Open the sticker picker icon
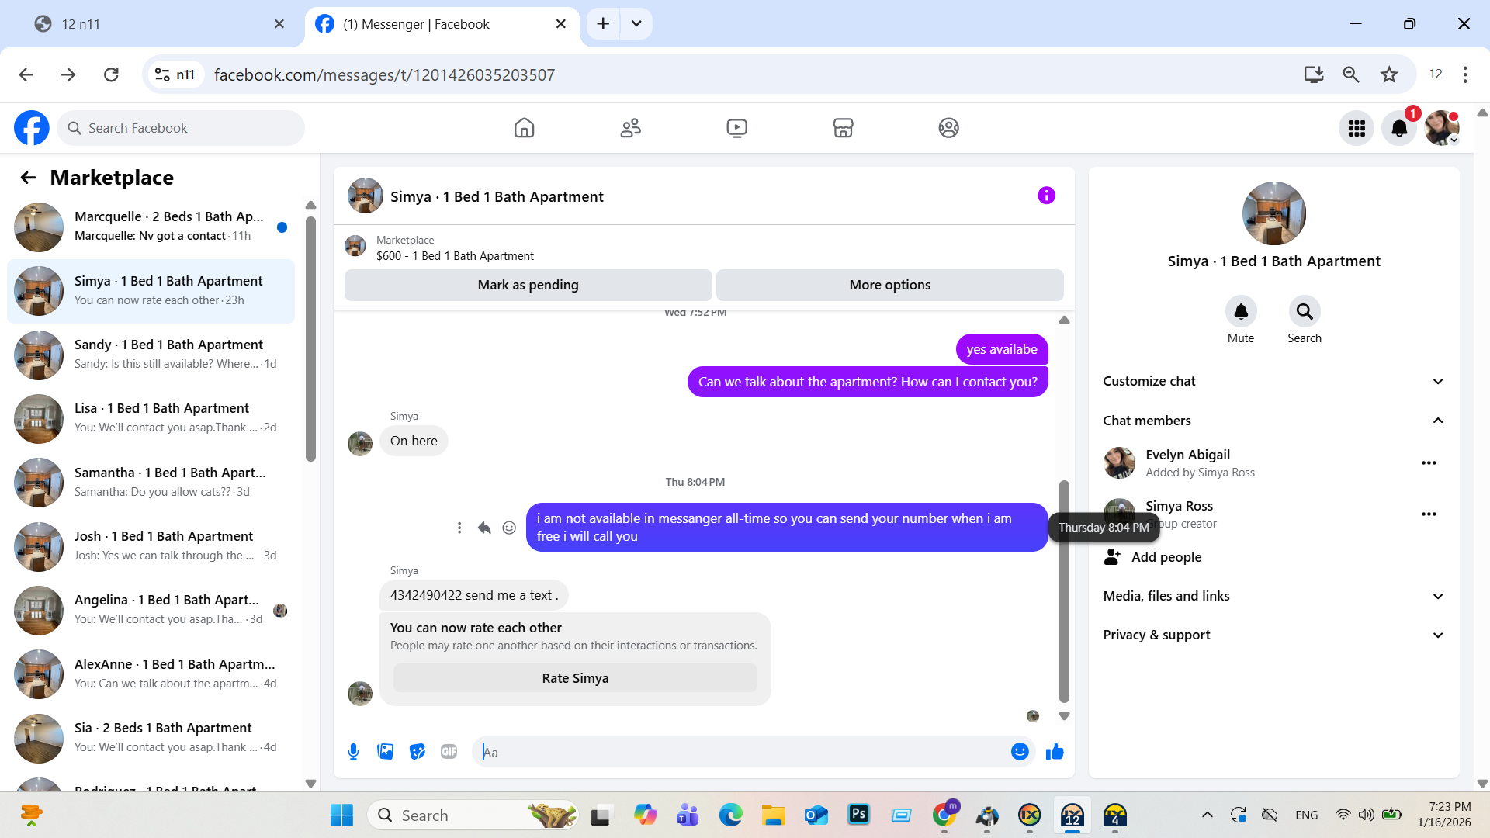 (x=418, y=752)
